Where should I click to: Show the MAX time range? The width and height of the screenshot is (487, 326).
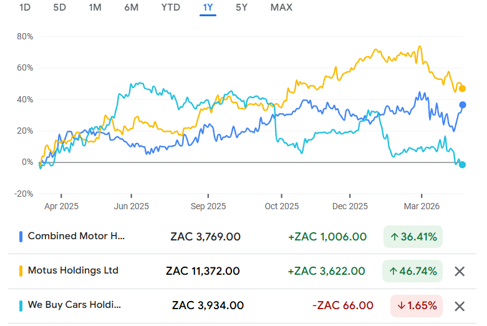[x=281, y=7]
